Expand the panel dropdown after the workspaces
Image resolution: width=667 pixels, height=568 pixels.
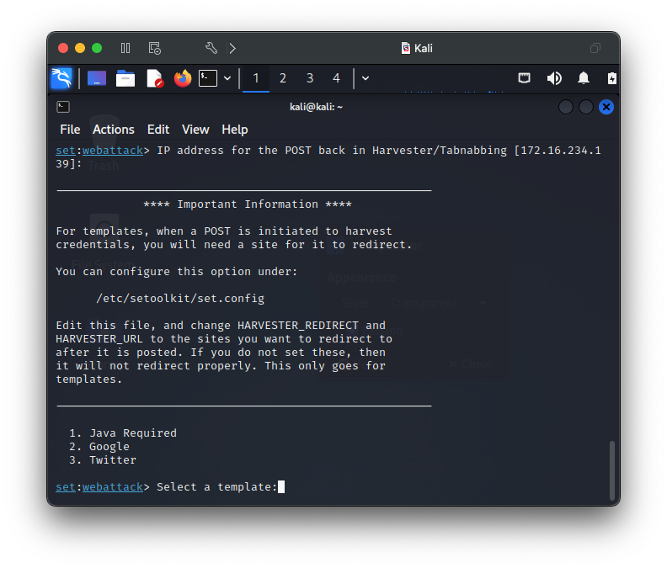coord(366,78)
